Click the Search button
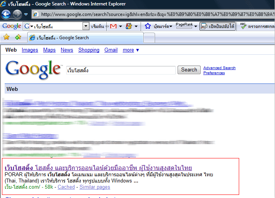Image resolution: width=275 pixels, height=198 pixels. click(x=189, y=70)
